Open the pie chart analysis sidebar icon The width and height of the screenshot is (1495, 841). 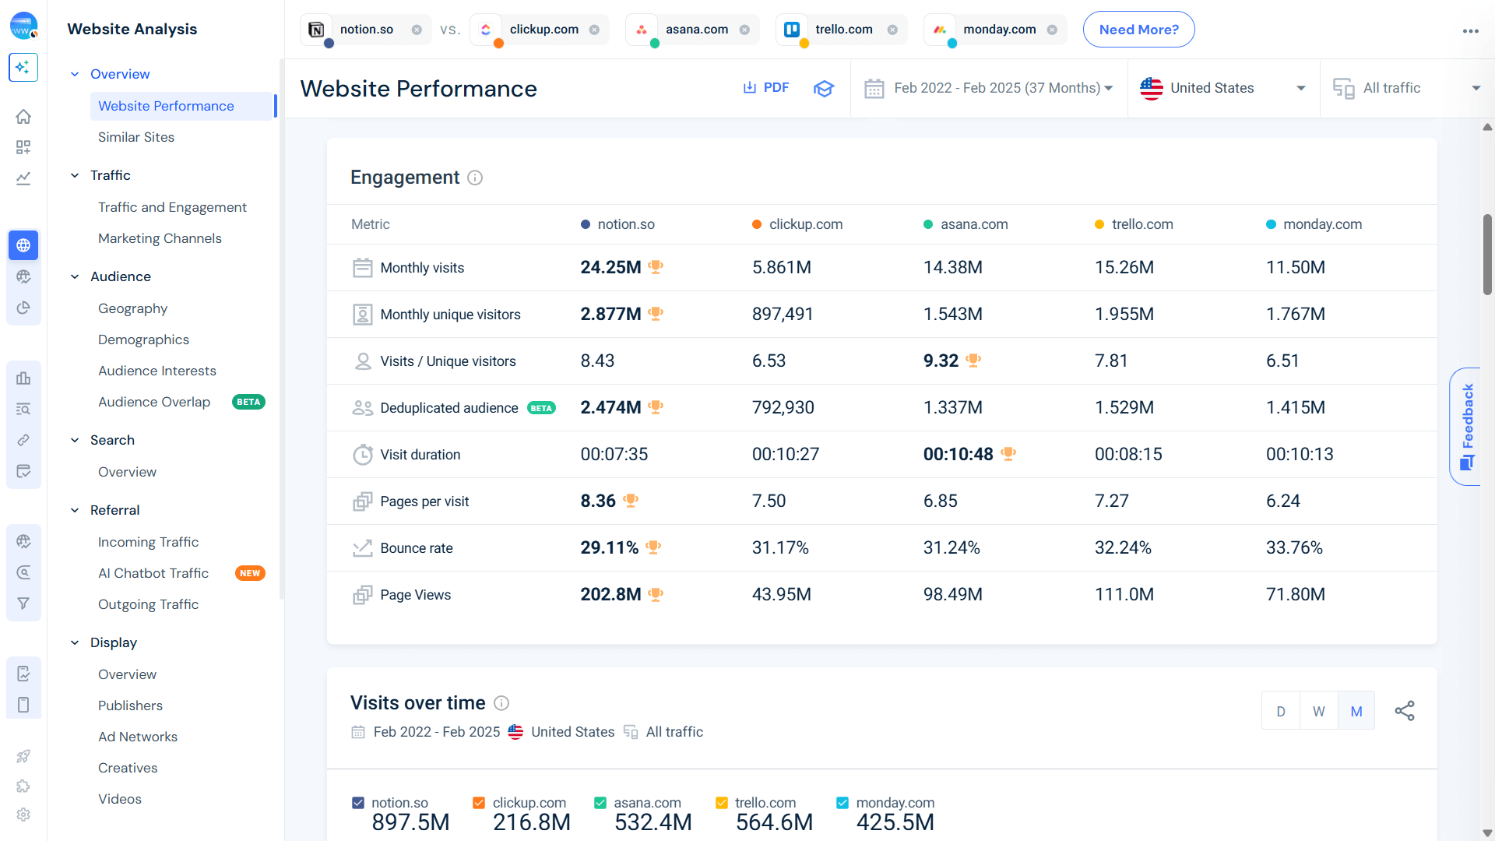point(23,307)
